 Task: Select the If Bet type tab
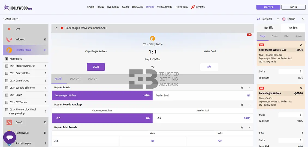tap(287, 36)
